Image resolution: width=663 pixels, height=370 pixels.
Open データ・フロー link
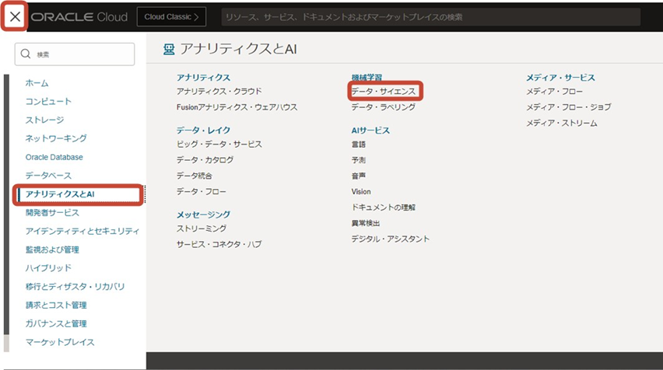point(202,192)
